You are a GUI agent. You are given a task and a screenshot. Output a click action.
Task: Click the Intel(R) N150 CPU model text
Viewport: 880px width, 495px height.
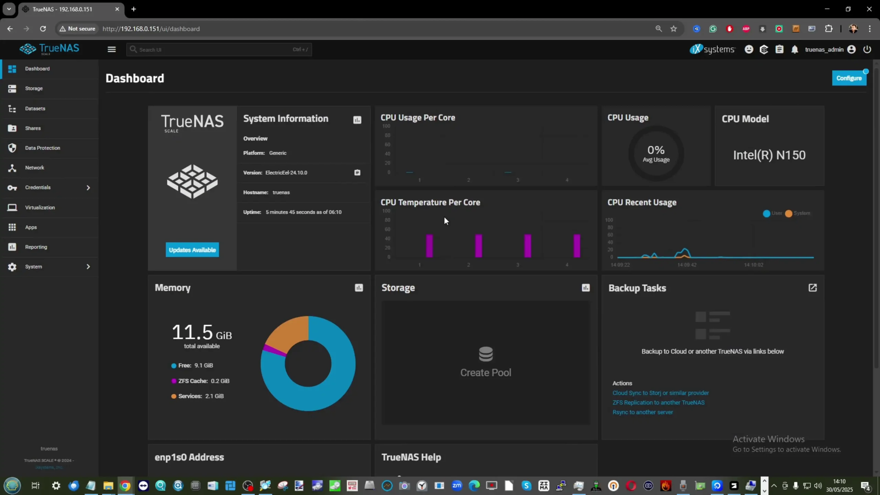(x=769, y=155)
